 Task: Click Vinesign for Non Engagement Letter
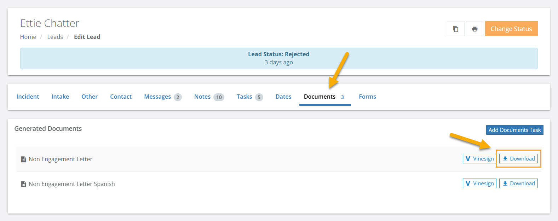479,159
